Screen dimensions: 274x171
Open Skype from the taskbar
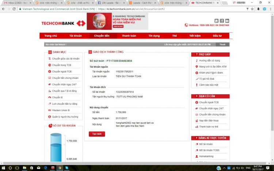click(x=66, y=168)
